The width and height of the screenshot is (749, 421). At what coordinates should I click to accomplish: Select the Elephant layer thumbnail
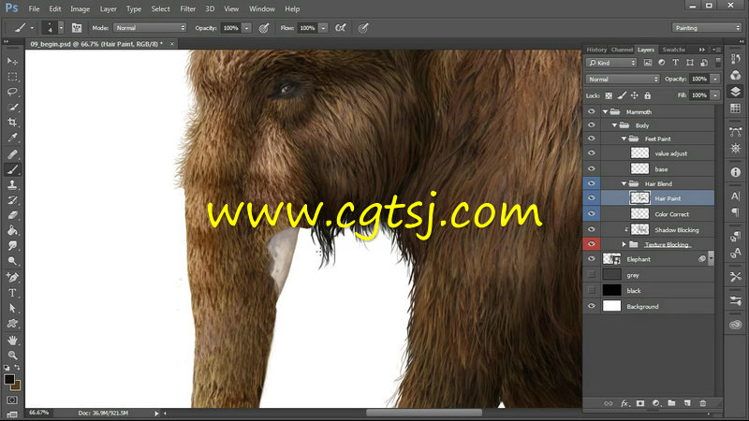click(611, 259)
